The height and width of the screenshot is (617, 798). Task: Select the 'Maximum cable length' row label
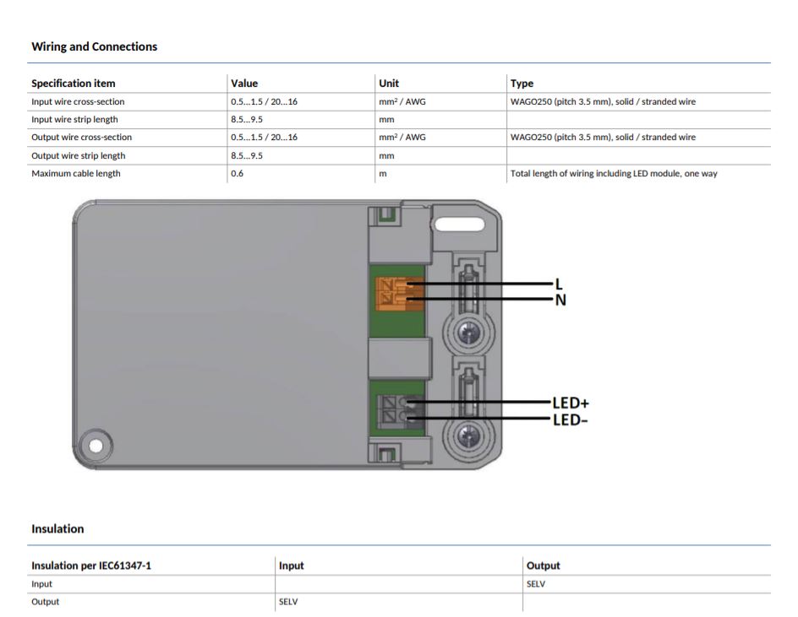pos(76,173)
